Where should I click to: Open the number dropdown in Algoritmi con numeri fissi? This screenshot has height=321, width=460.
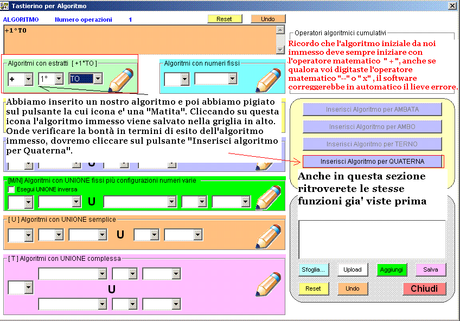[x=233, y=79]
